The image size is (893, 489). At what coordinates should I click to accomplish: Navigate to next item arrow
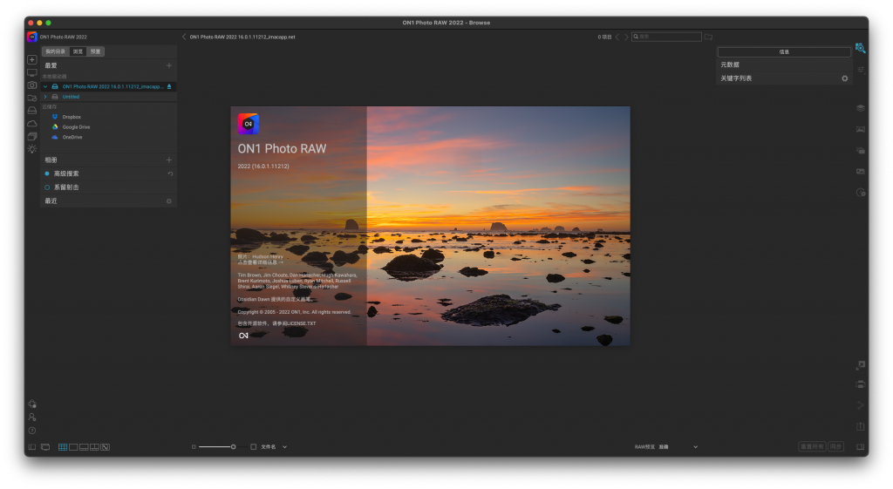click(x=626, y=37)
